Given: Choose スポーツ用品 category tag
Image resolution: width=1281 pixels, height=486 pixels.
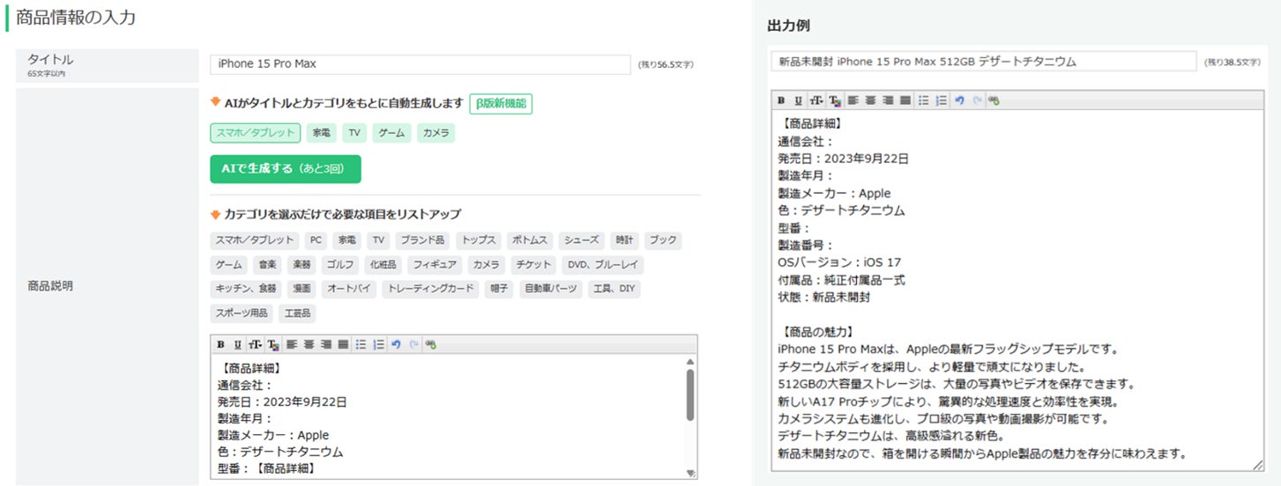Looking at the screenshot, I should pos(242,313).
